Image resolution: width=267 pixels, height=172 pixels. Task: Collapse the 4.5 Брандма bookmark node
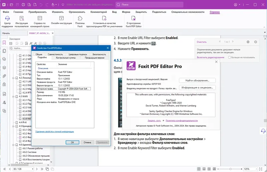tap(13, 126)
